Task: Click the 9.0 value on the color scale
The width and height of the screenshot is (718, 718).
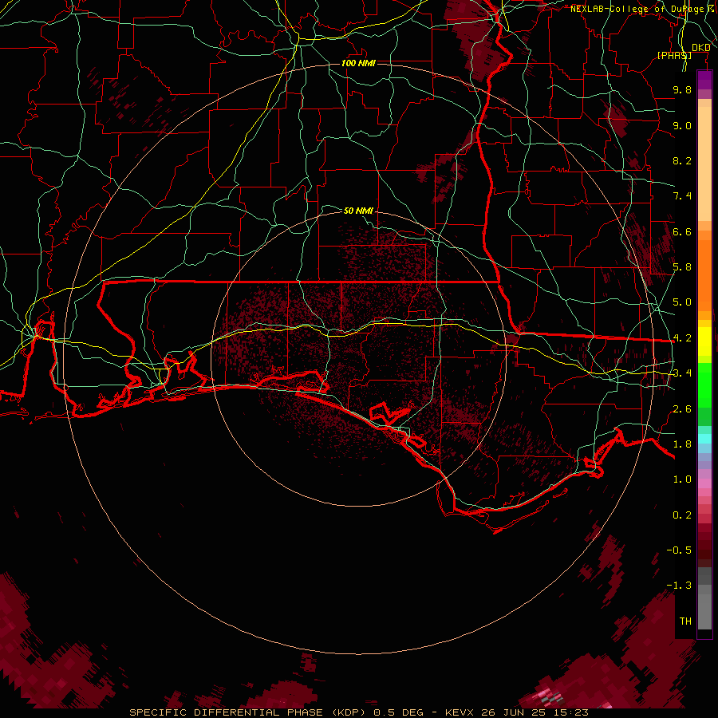Action: point(682,125)
